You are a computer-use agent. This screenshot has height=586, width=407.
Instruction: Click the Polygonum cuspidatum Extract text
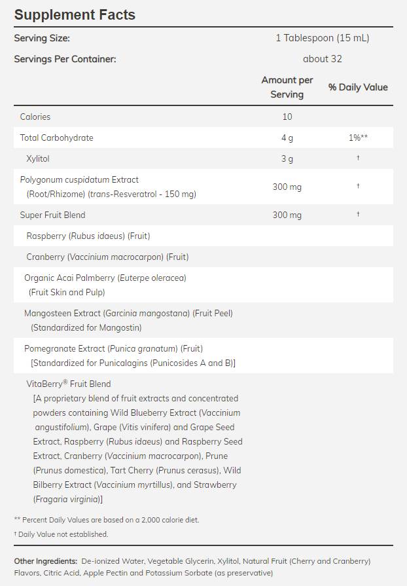click(79, 179)
